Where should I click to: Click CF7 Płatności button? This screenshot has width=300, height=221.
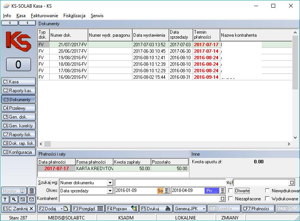pos(258,208)
